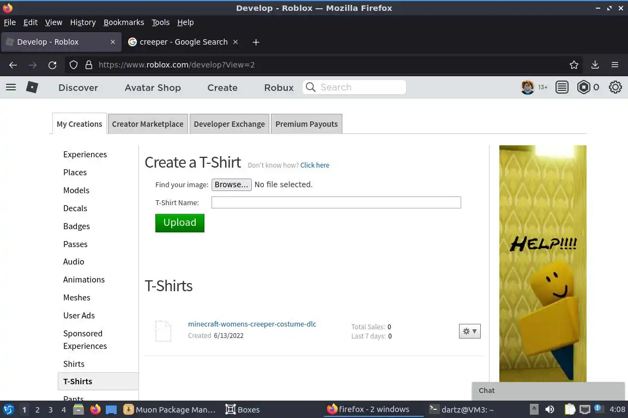Open the Chat bar
Image resolution: width=628 pixels, height=418 pixels.
pyautogui.click(x=548, y=391)
